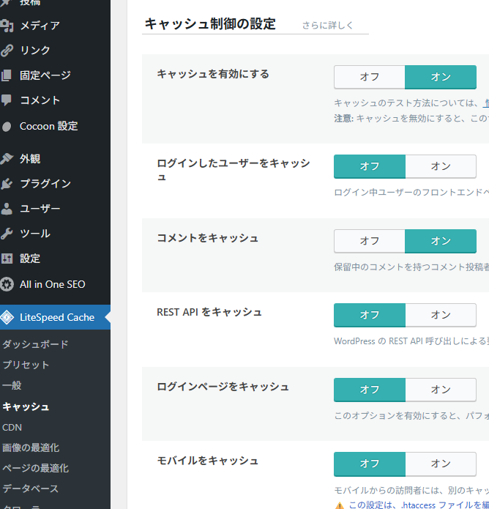
Task: Enable ログインしたユーザーをキャッシュ with オン
Action: tap(441, 166)
